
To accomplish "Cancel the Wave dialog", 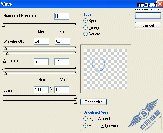I will point(148,25).
